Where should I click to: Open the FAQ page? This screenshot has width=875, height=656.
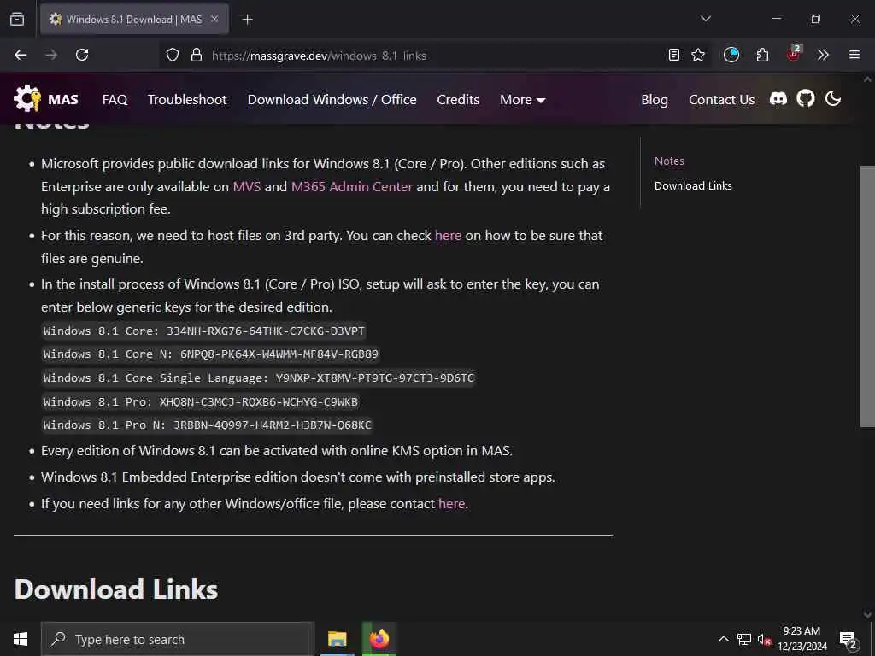(x=115, y=100)
